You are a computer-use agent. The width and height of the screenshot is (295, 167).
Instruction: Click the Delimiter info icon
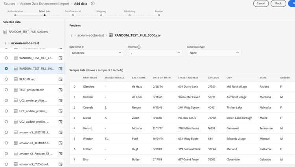pyautogui.click(x=139, y=47)
